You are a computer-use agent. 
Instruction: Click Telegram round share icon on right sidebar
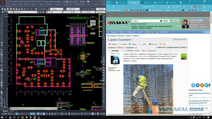click(193, 85)
